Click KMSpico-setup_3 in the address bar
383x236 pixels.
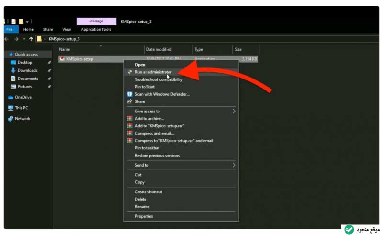(x=64, y=39)
